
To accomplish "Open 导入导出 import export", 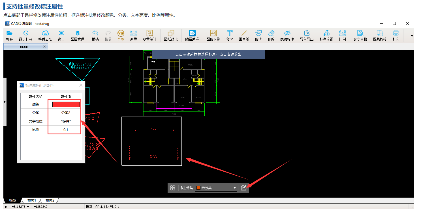I will (307, 36).
